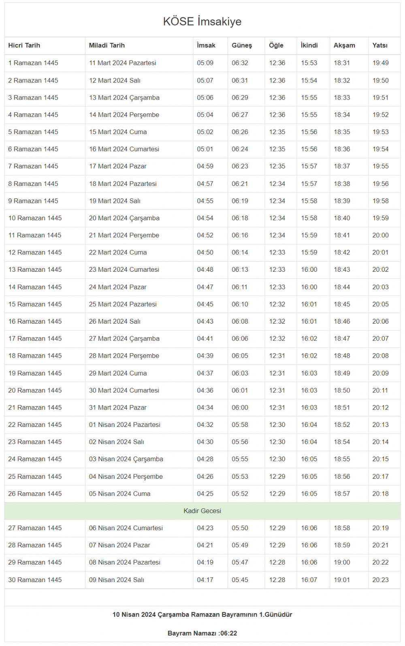Select the 05 Nisan 2024 Cuma cell
405x646 pixels.
pyautogui.click(x=119, y=494)
